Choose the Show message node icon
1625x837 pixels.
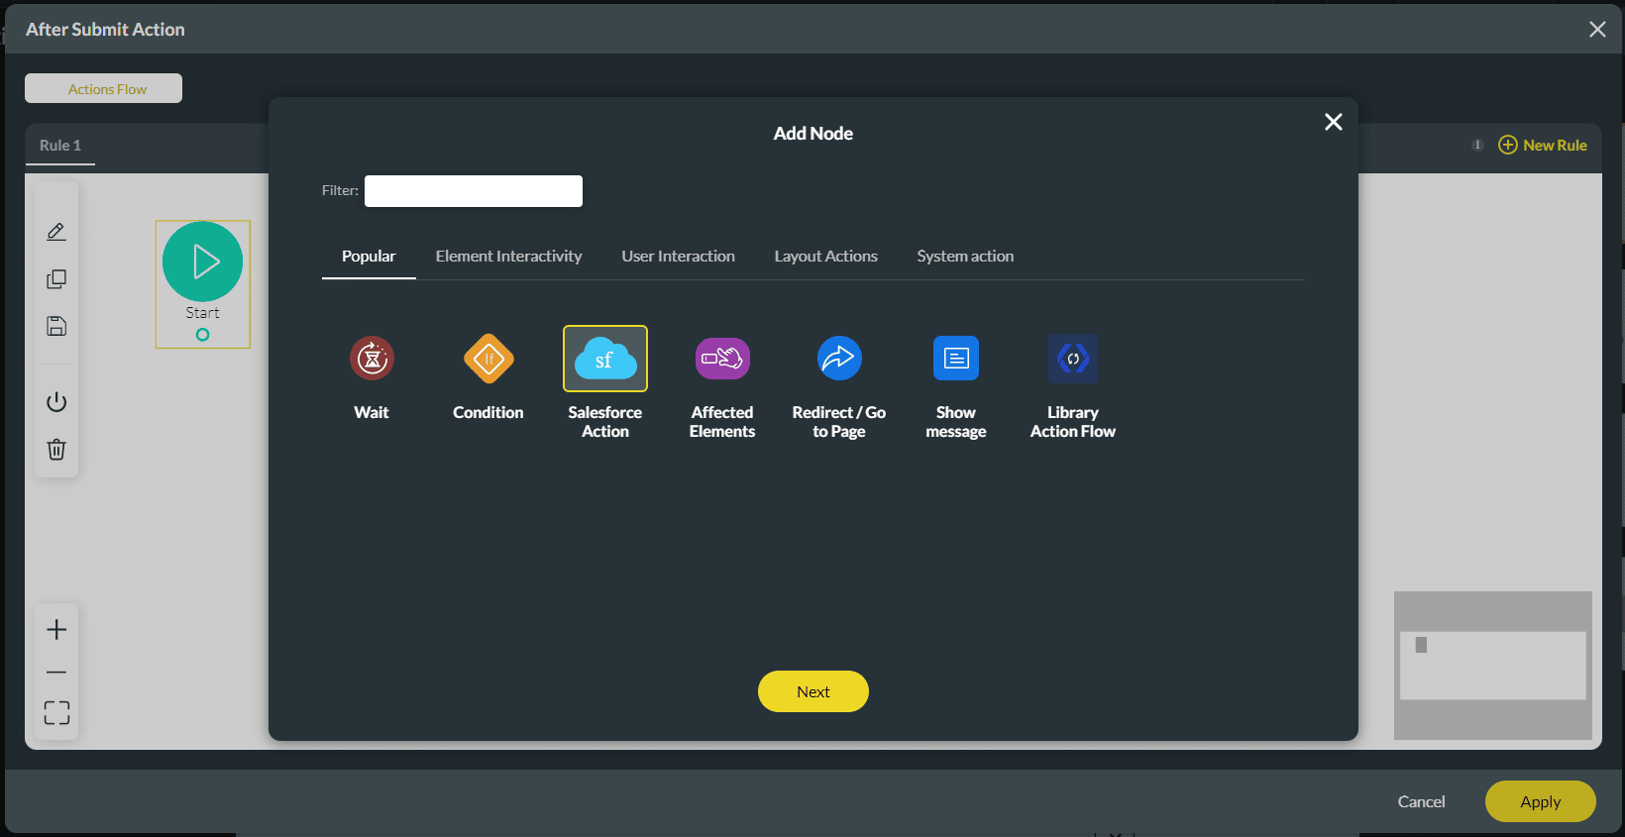click(956, 358)
